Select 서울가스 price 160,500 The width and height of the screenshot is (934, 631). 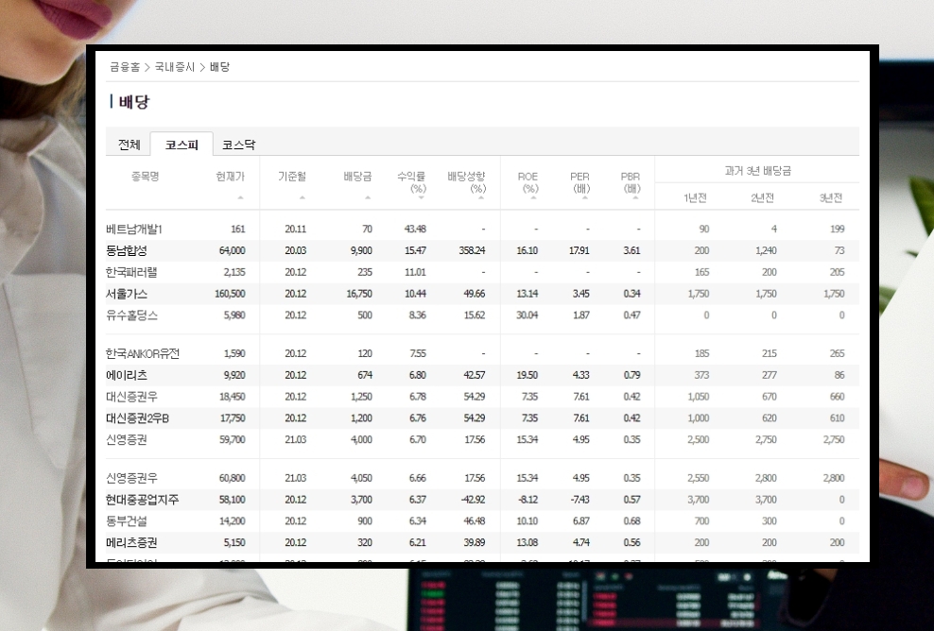tap(230, 294)
